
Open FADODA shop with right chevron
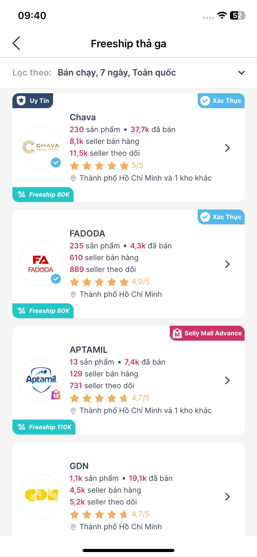[227, 264]
